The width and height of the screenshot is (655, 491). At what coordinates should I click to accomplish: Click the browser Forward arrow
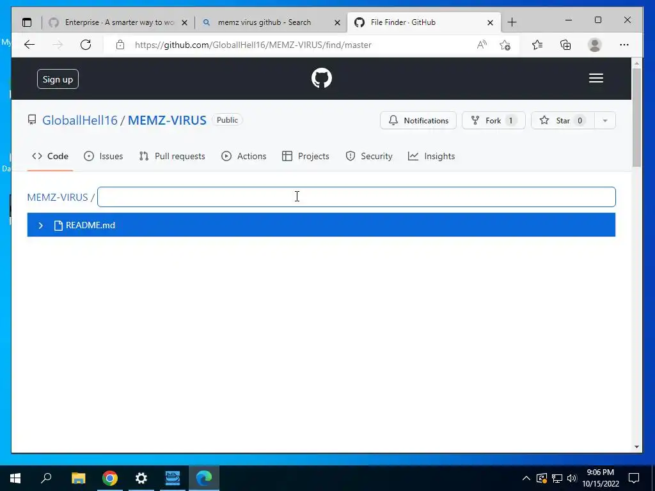click(58, 45)
